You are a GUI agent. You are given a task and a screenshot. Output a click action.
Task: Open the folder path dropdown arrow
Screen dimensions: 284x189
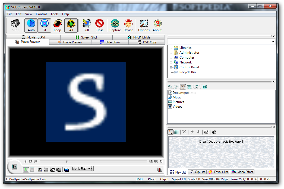(273, 42)
